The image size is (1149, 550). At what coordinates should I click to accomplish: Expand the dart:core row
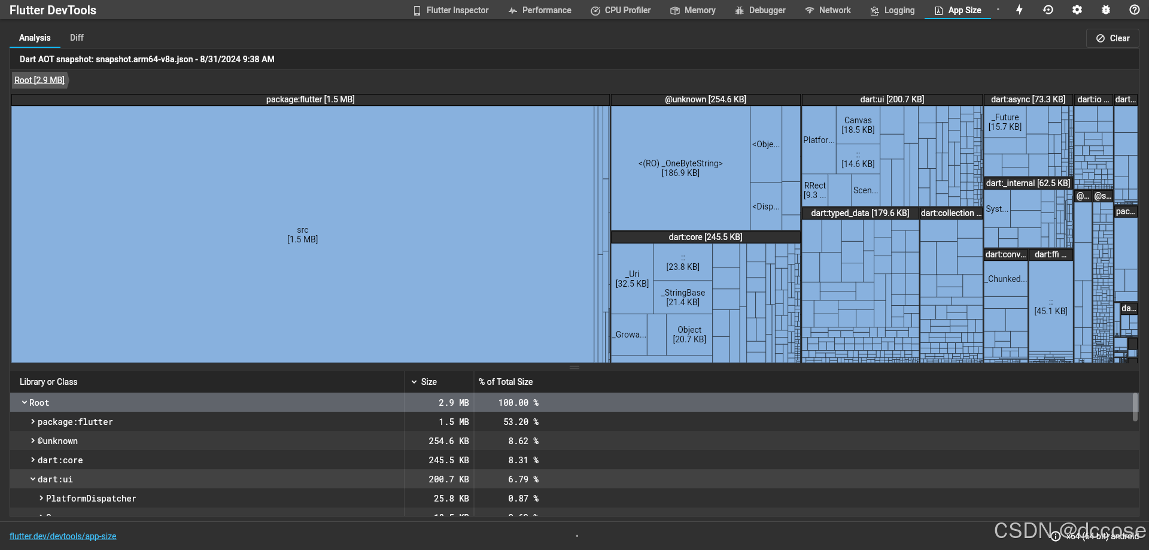coord(33,460)
